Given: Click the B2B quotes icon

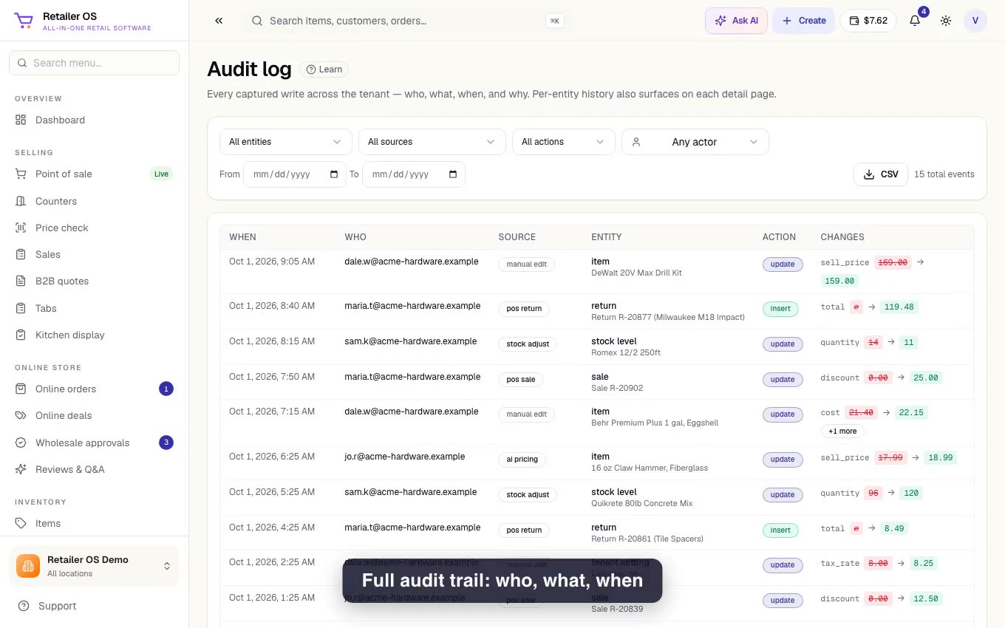Looking at the screenshot, I should [21, 281].
